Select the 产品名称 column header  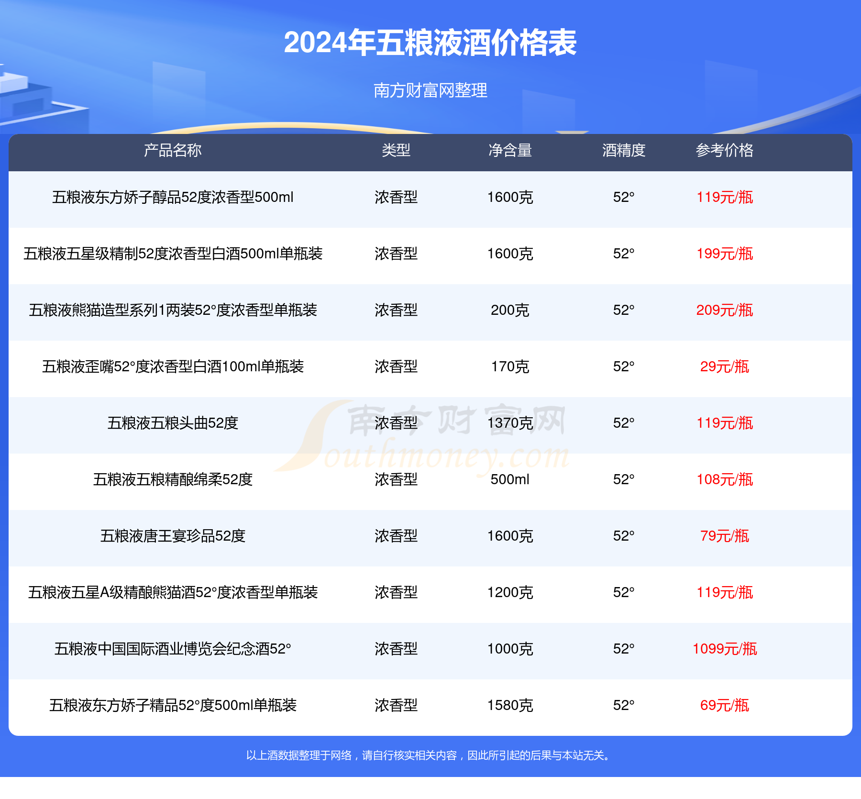173,150
